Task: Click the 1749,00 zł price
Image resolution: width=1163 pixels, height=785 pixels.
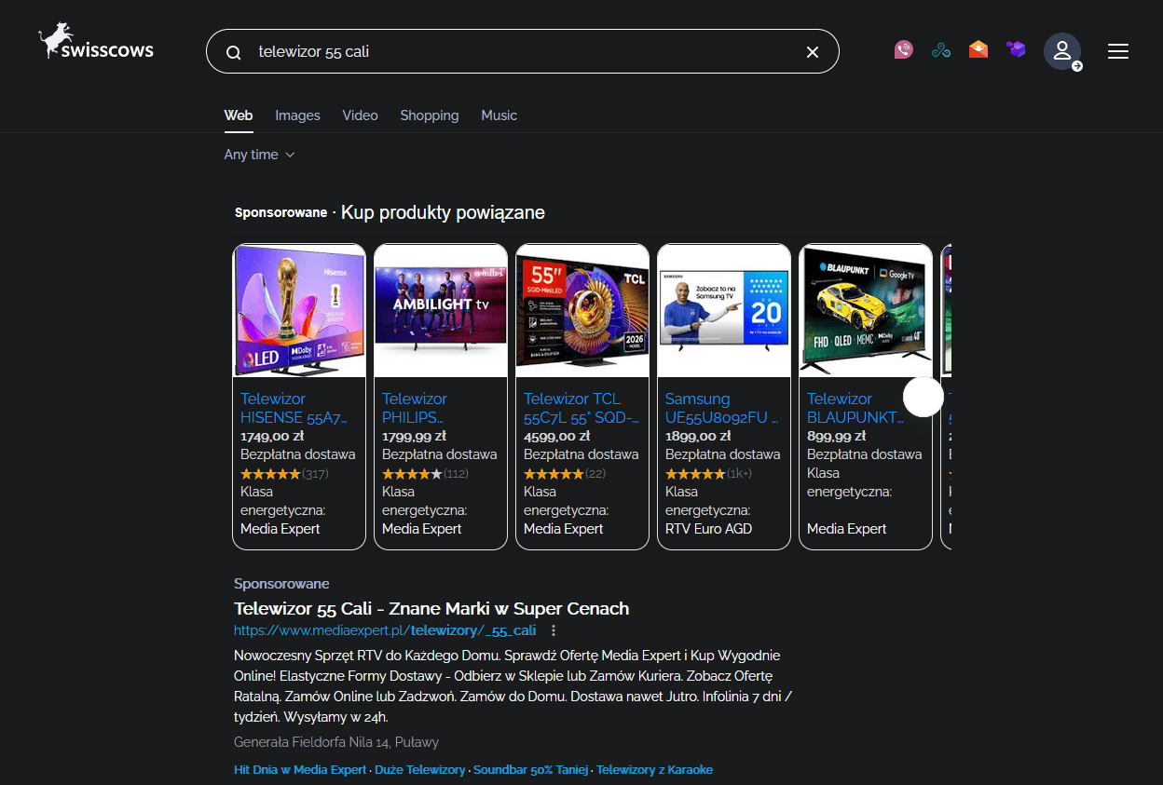Action: point(272,436)
